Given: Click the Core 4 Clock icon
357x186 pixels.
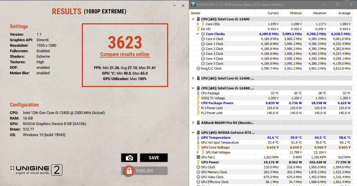Looking at the screenshot, I should coord(203,59).
